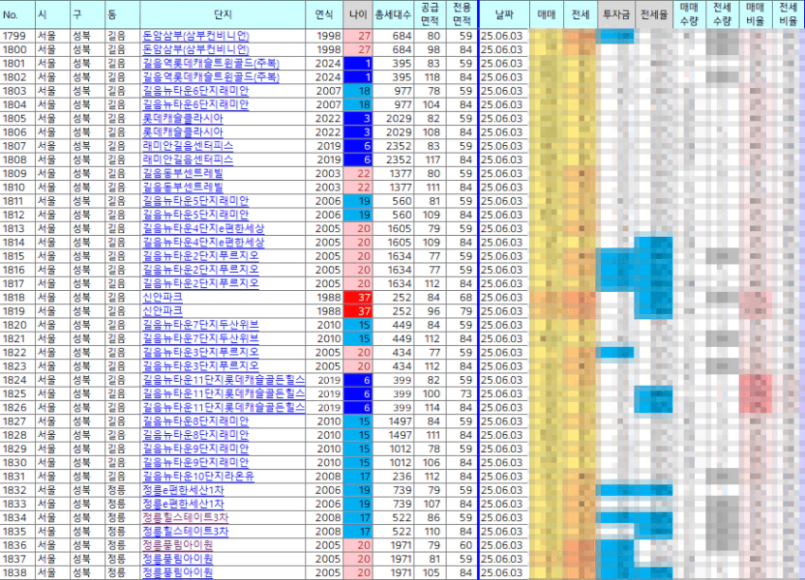Select the 연식 column header
Viewport: 805px width, 580px height.
tap(324, 14)
